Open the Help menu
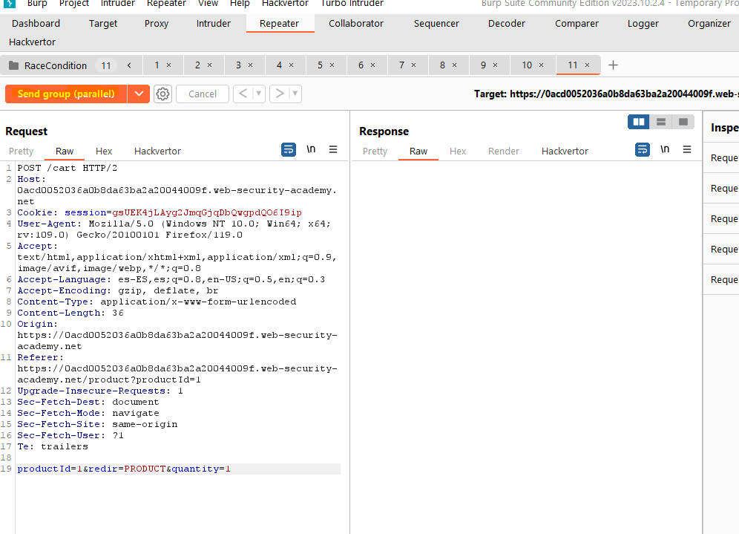This screenshot has width=739, height=534. click(240, 3)
